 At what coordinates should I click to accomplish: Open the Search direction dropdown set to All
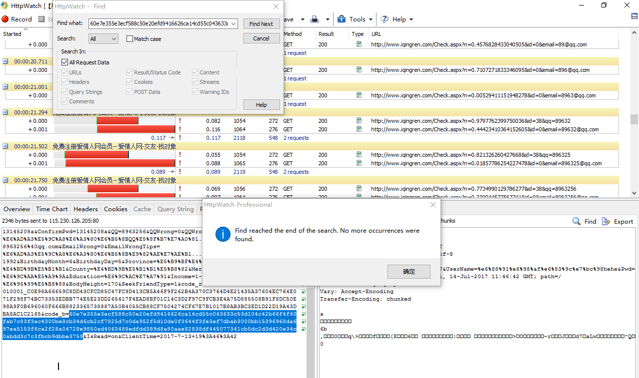(x=103, y=39)
